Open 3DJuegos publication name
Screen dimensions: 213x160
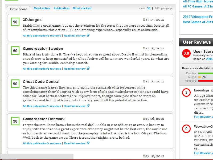(x=32, y=20)
